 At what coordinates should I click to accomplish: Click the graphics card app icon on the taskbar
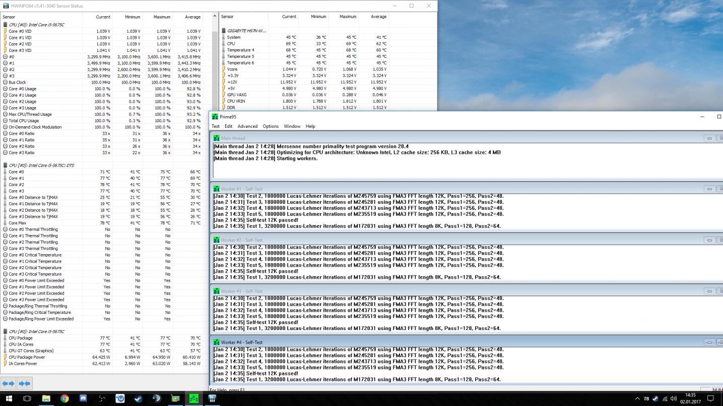tap(175, 398)
